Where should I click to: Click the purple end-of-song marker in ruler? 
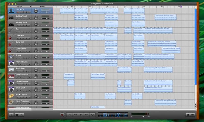[x=181, y=7]
